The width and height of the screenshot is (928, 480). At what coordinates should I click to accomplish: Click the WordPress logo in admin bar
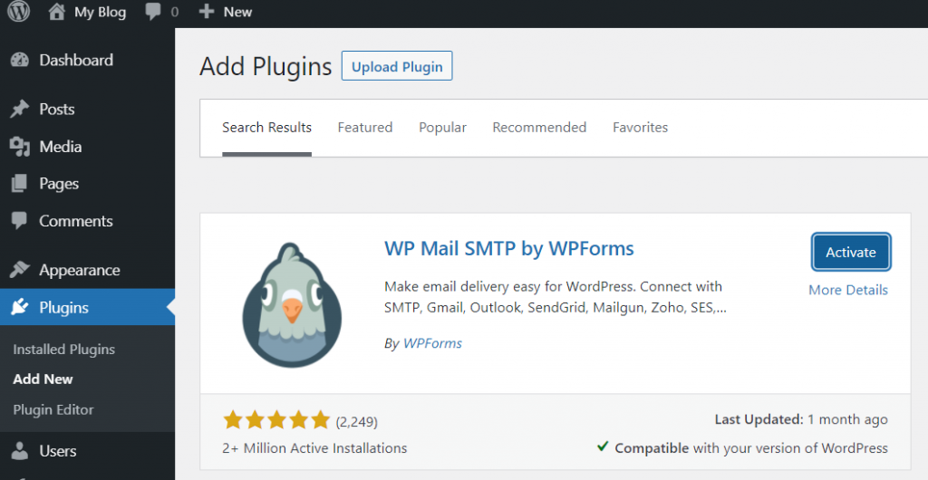pos(18,11)
